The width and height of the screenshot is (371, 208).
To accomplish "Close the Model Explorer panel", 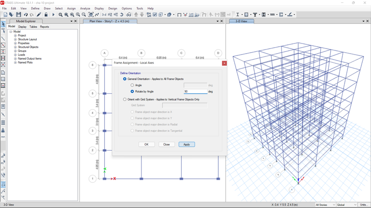I will (x=76, y=21).
